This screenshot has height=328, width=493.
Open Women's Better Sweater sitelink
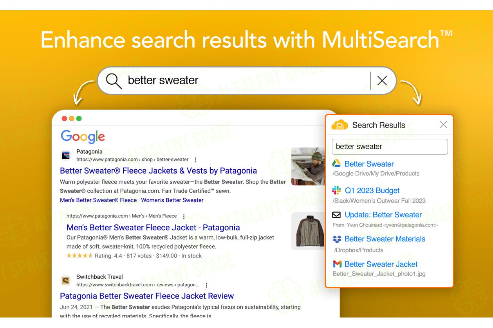[172, 200]
